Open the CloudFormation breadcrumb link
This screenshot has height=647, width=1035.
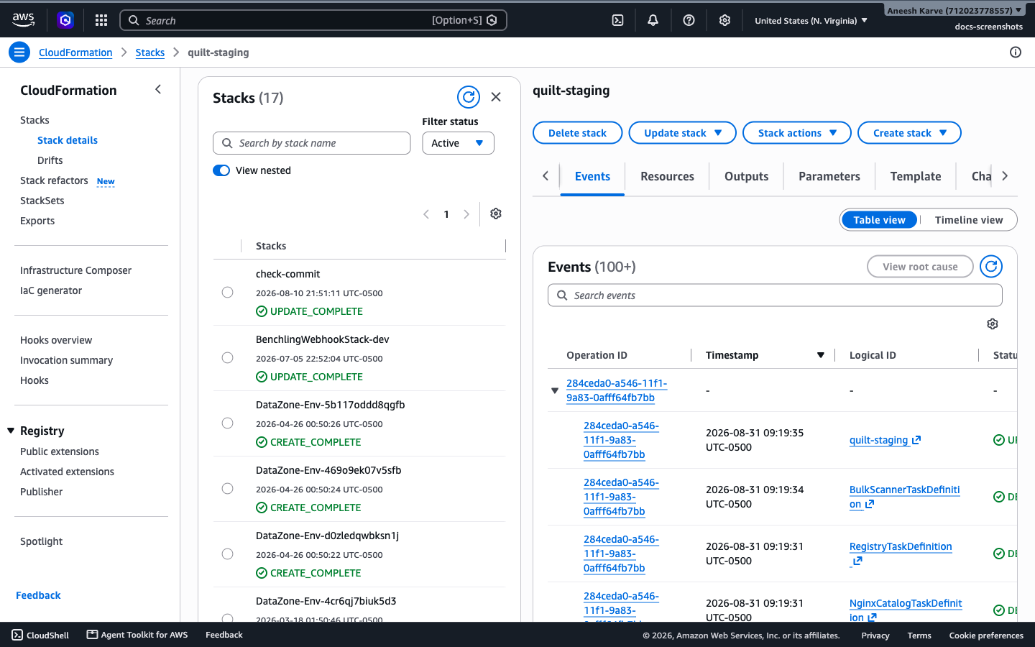click(75, 52)
